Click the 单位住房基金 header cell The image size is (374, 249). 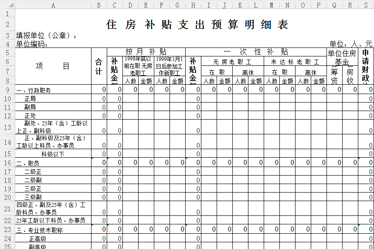[x=342, y=57]
